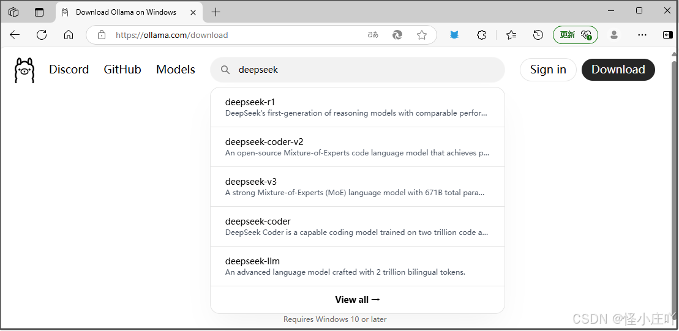The height and width of the screenshot is (331, 679).
Task: Open the workspaces icon in title bar
Action: coord(13,12)
